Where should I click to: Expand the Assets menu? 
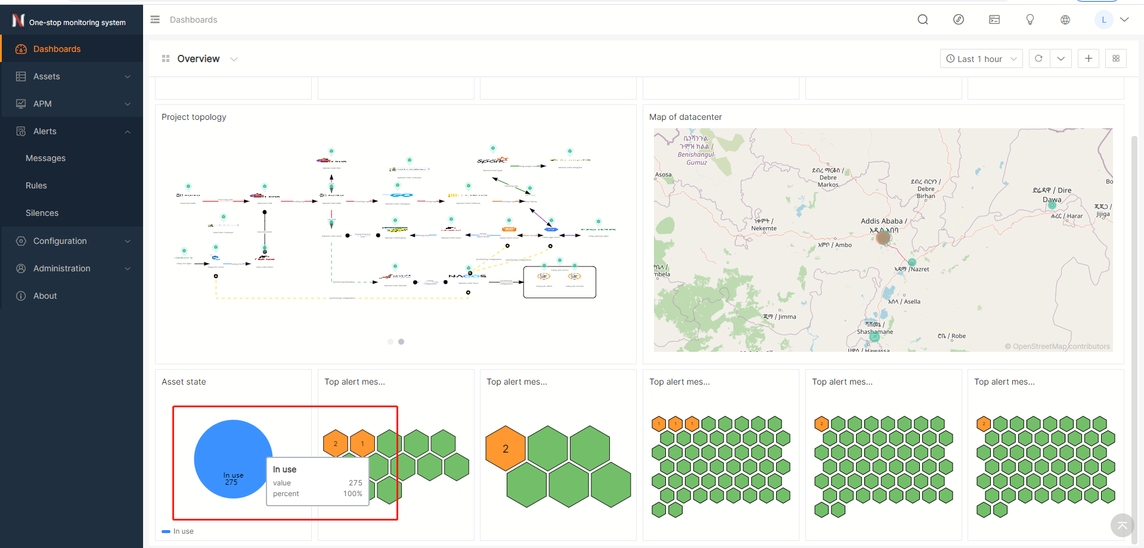click(x=72, y=76)
